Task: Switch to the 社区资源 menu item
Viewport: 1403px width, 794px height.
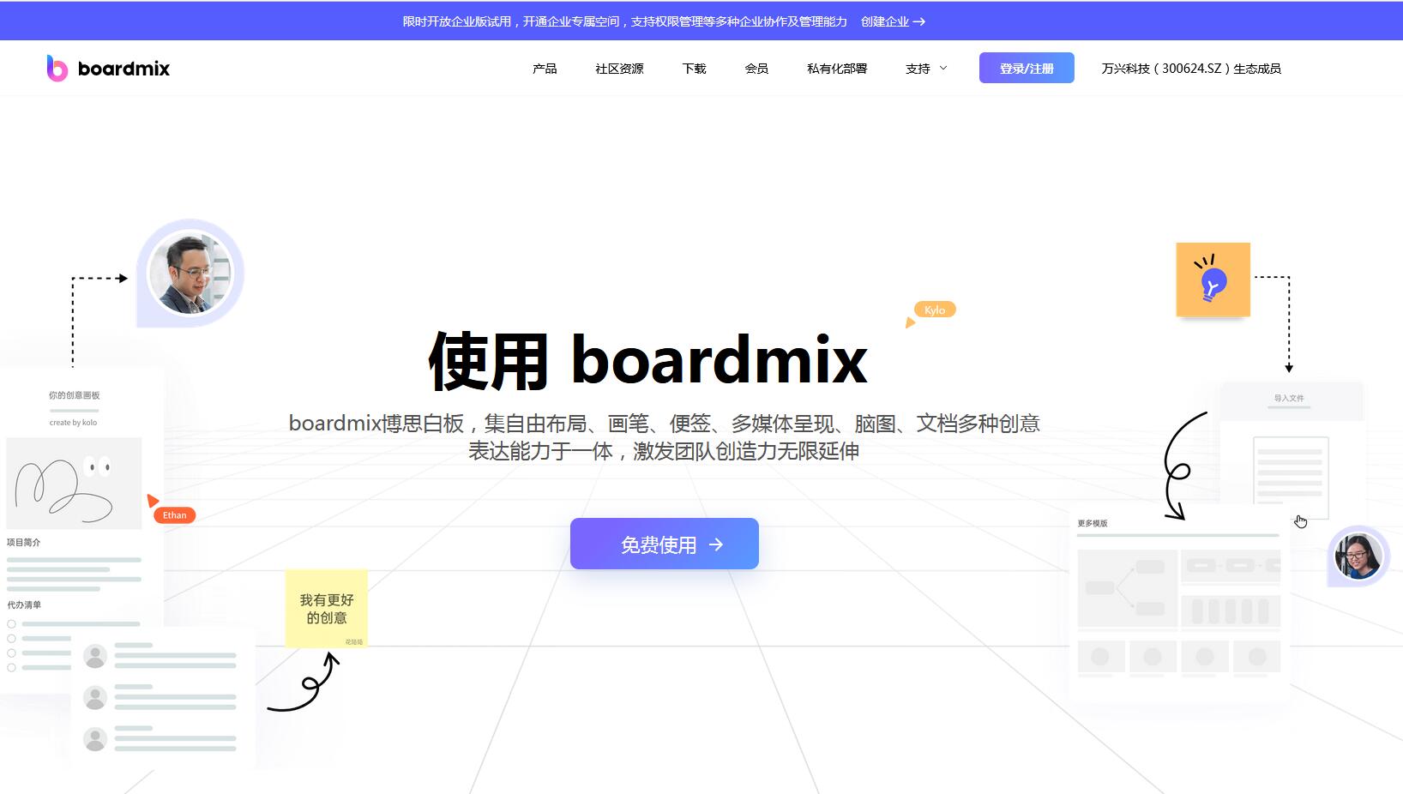Action: [x=619, y=68]
